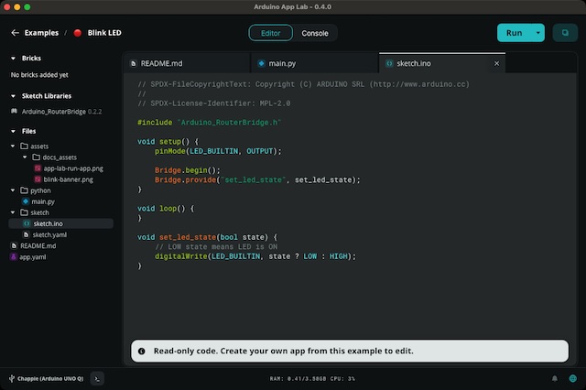Click the globe icon in status bar
The height and width of the screenshot is (390, 586).
coord(572,377)
